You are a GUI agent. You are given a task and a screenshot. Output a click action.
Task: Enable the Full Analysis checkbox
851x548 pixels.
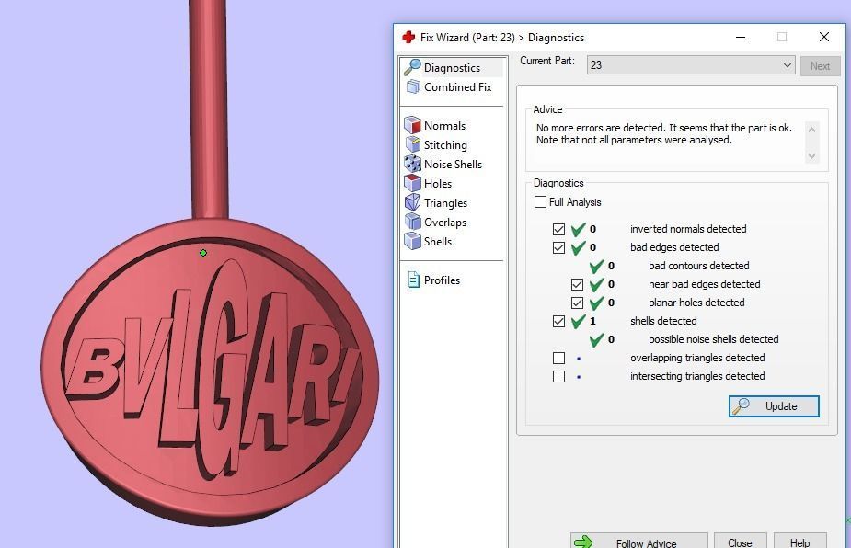tap(540, 202)
